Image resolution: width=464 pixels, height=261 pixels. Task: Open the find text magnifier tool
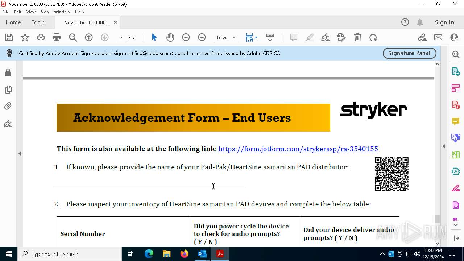point(73,37)
